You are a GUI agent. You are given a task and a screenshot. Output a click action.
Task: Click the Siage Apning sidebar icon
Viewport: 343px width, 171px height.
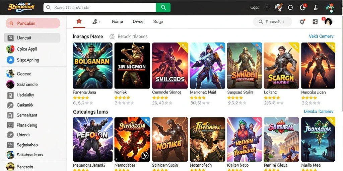[x=10, y=60]
